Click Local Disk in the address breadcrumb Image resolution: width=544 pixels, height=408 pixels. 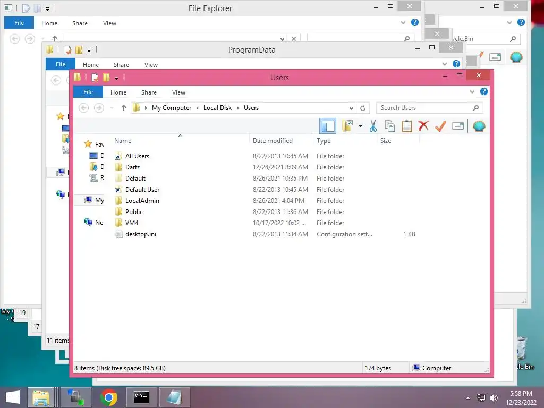[x=217, y=108]
